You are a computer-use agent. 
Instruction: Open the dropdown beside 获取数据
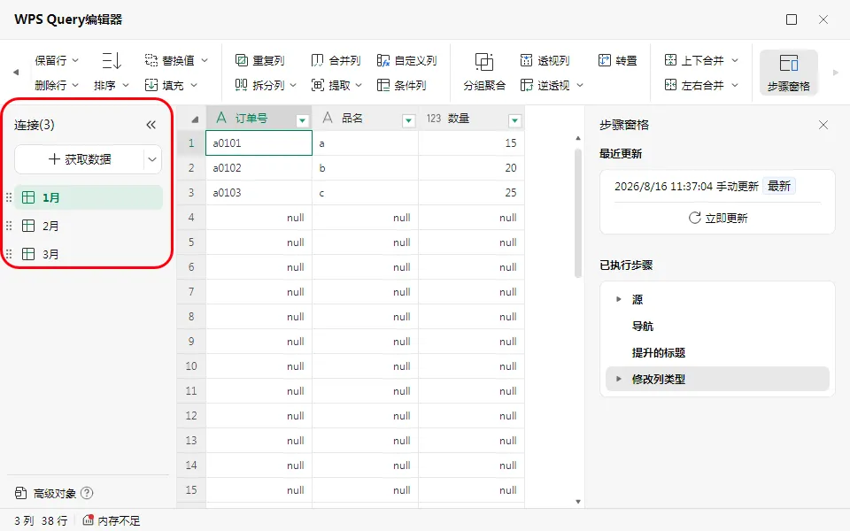152,159
